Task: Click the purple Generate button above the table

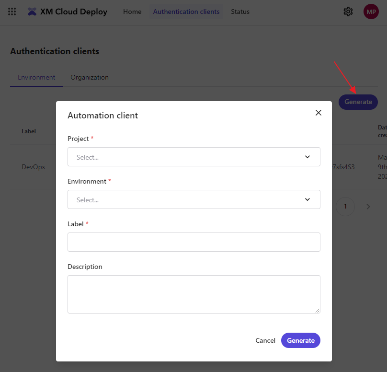Action: [358, 102]
